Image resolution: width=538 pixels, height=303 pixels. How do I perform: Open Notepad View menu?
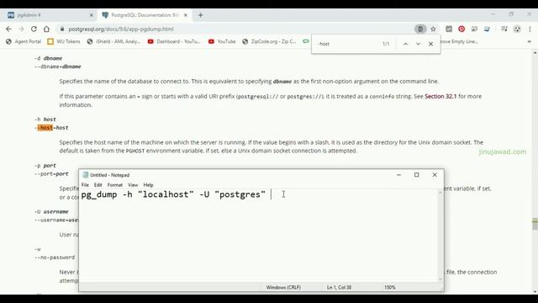(133, 185)
